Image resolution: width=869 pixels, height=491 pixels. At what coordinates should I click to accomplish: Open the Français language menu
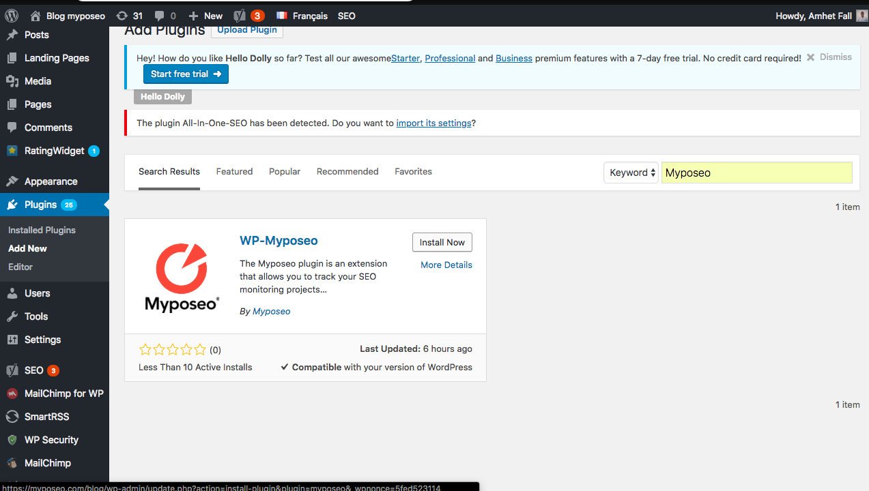pyautogui.click(x=310, y=16)
